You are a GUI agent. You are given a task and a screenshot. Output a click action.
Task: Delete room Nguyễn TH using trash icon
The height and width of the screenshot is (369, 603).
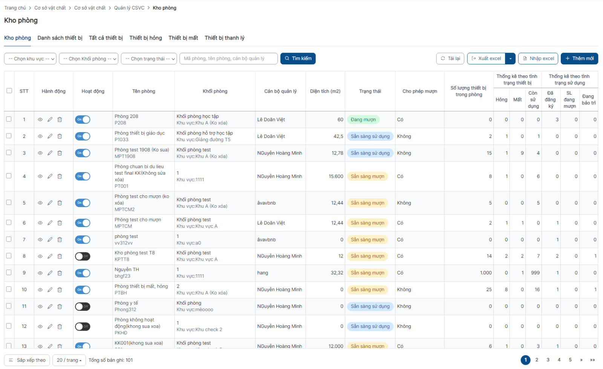(60, 273)
